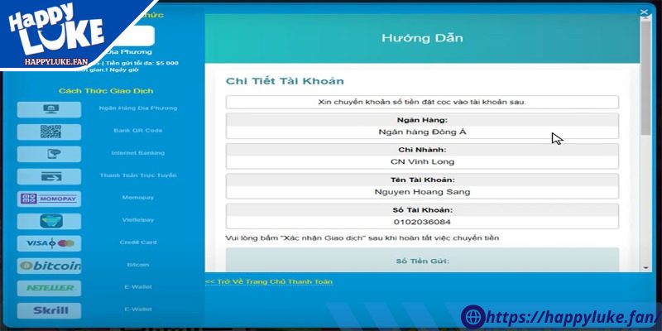Pick the Bitcoin payment logo

(49, 266)
